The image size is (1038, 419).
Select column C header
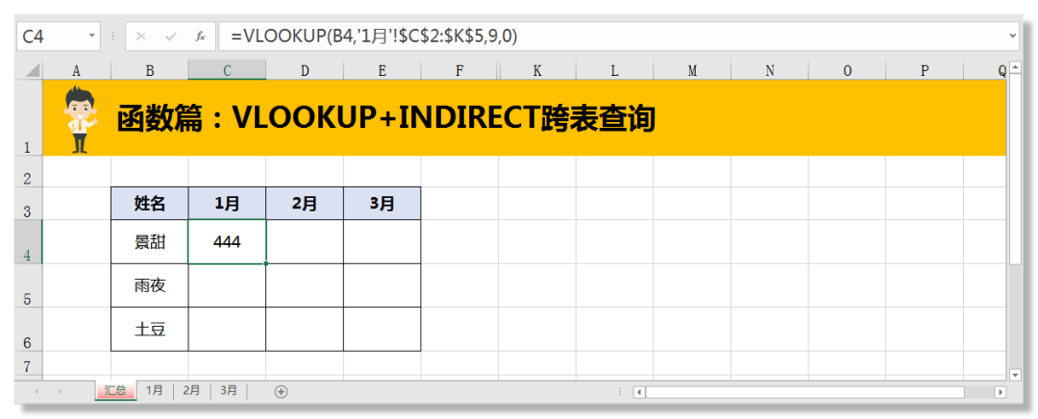227,71
